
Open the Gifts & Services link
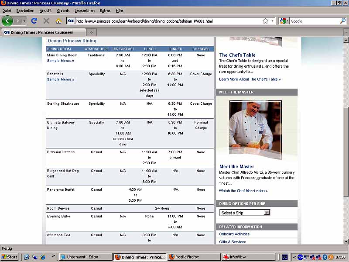coord(233,242)
